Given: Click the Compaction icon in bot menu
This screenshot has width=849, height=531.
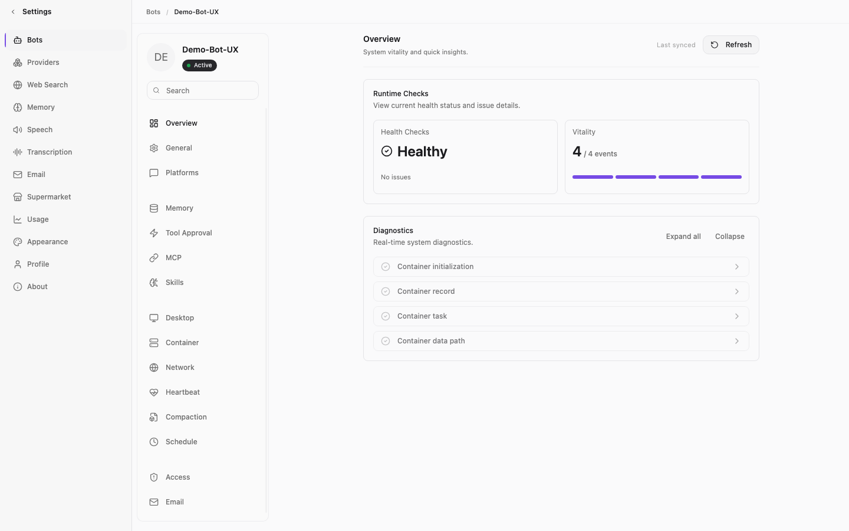Looking at the screenshot, I should pyautogui.click(x=154, y=417).
